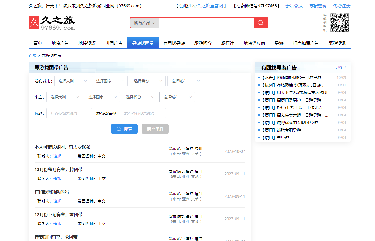The width and height of the screenshot is (375, 241).
Task: Click the magnifier search button in header
Action: pyautogui.click(x=260, y=23)
